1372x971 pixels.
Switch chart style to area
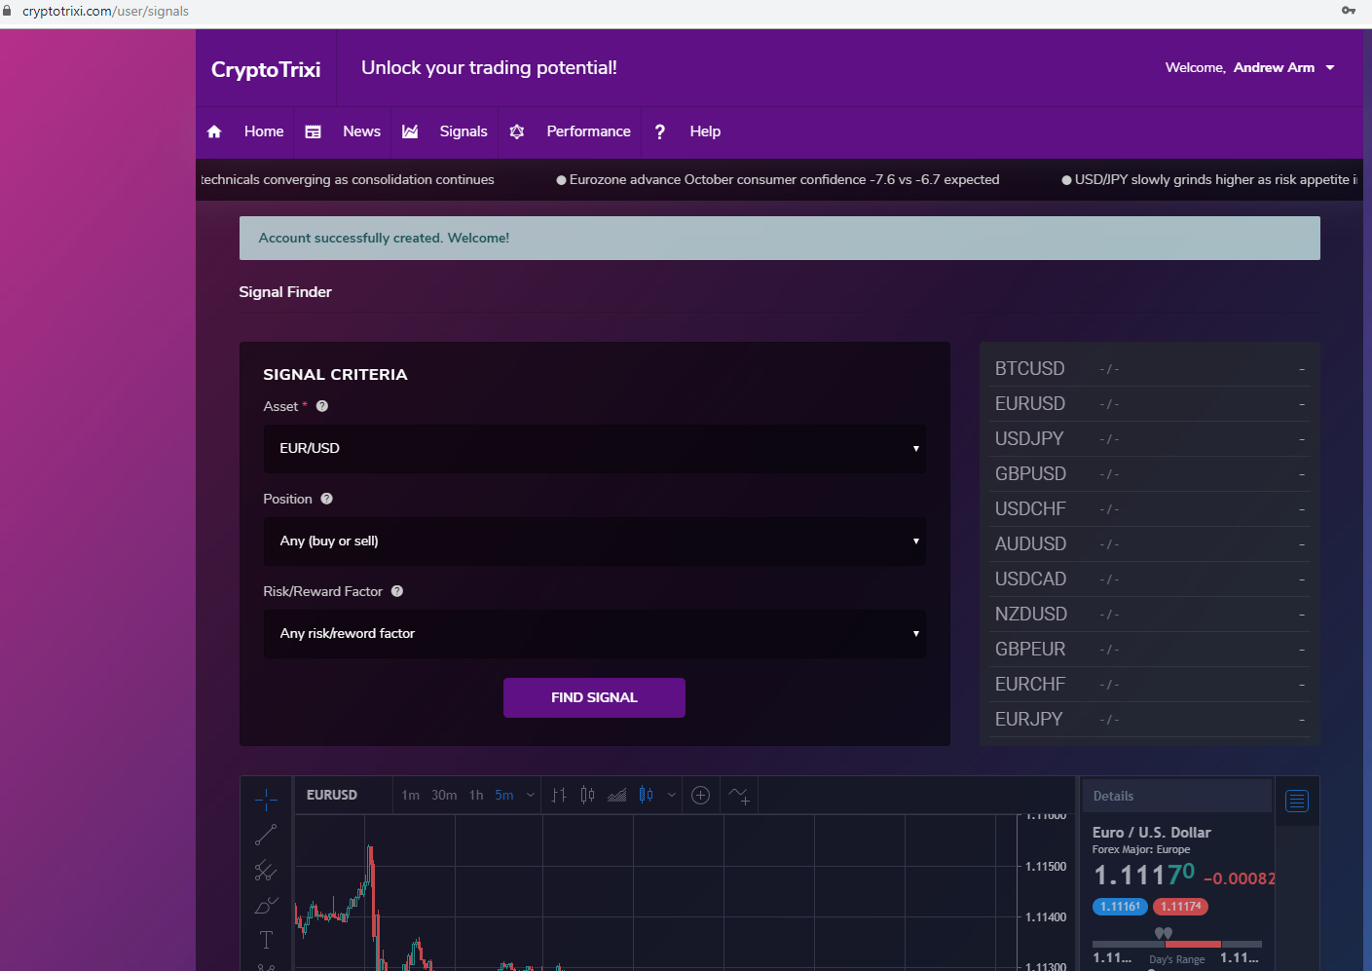tap(617, 795)
